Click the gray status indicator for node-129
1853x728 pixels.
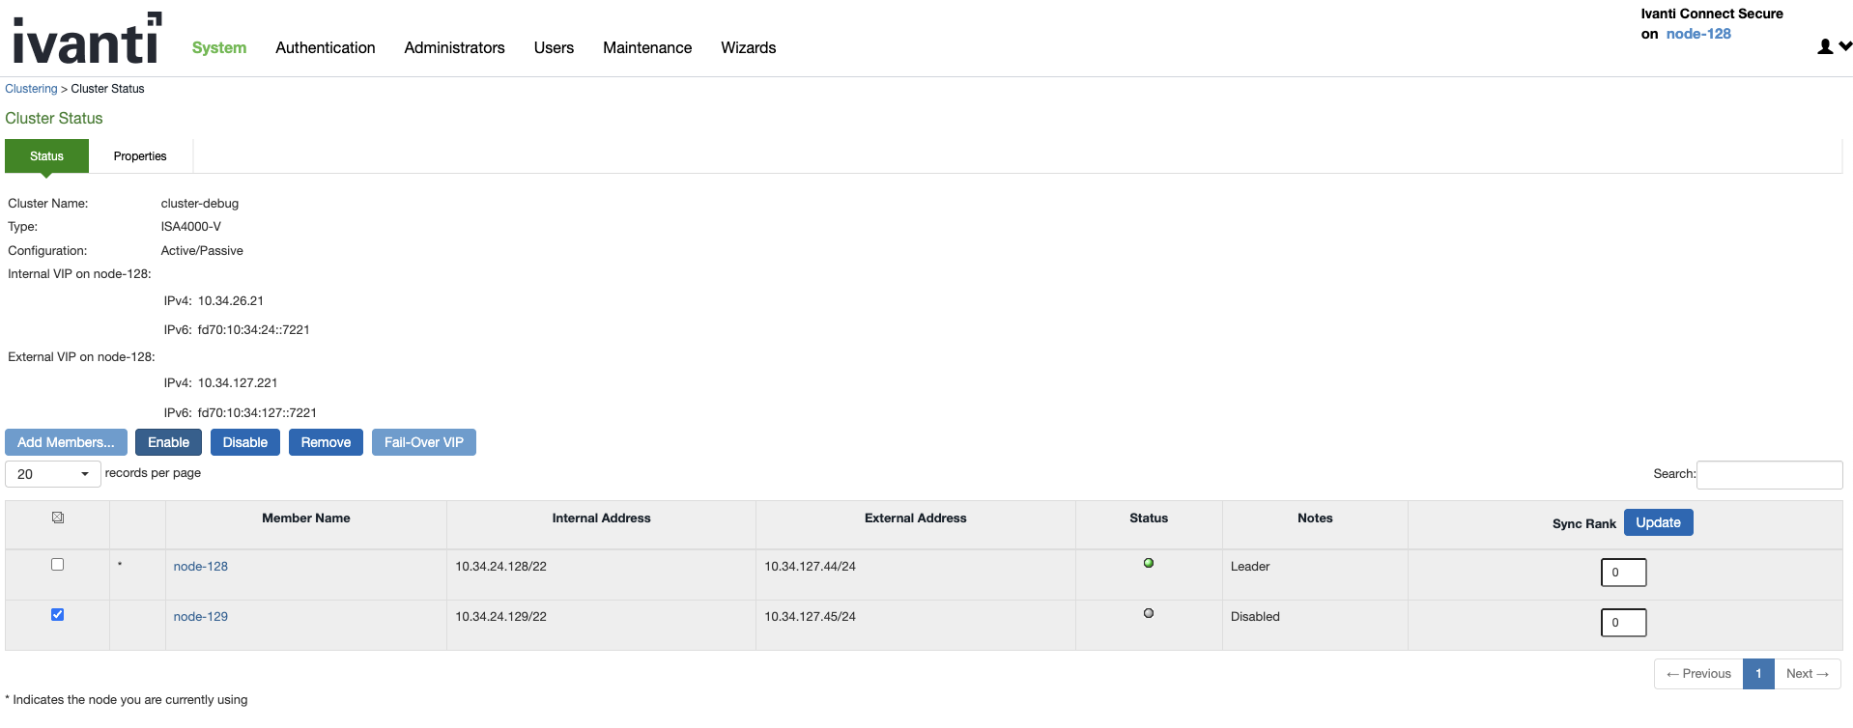(1148, 613)
